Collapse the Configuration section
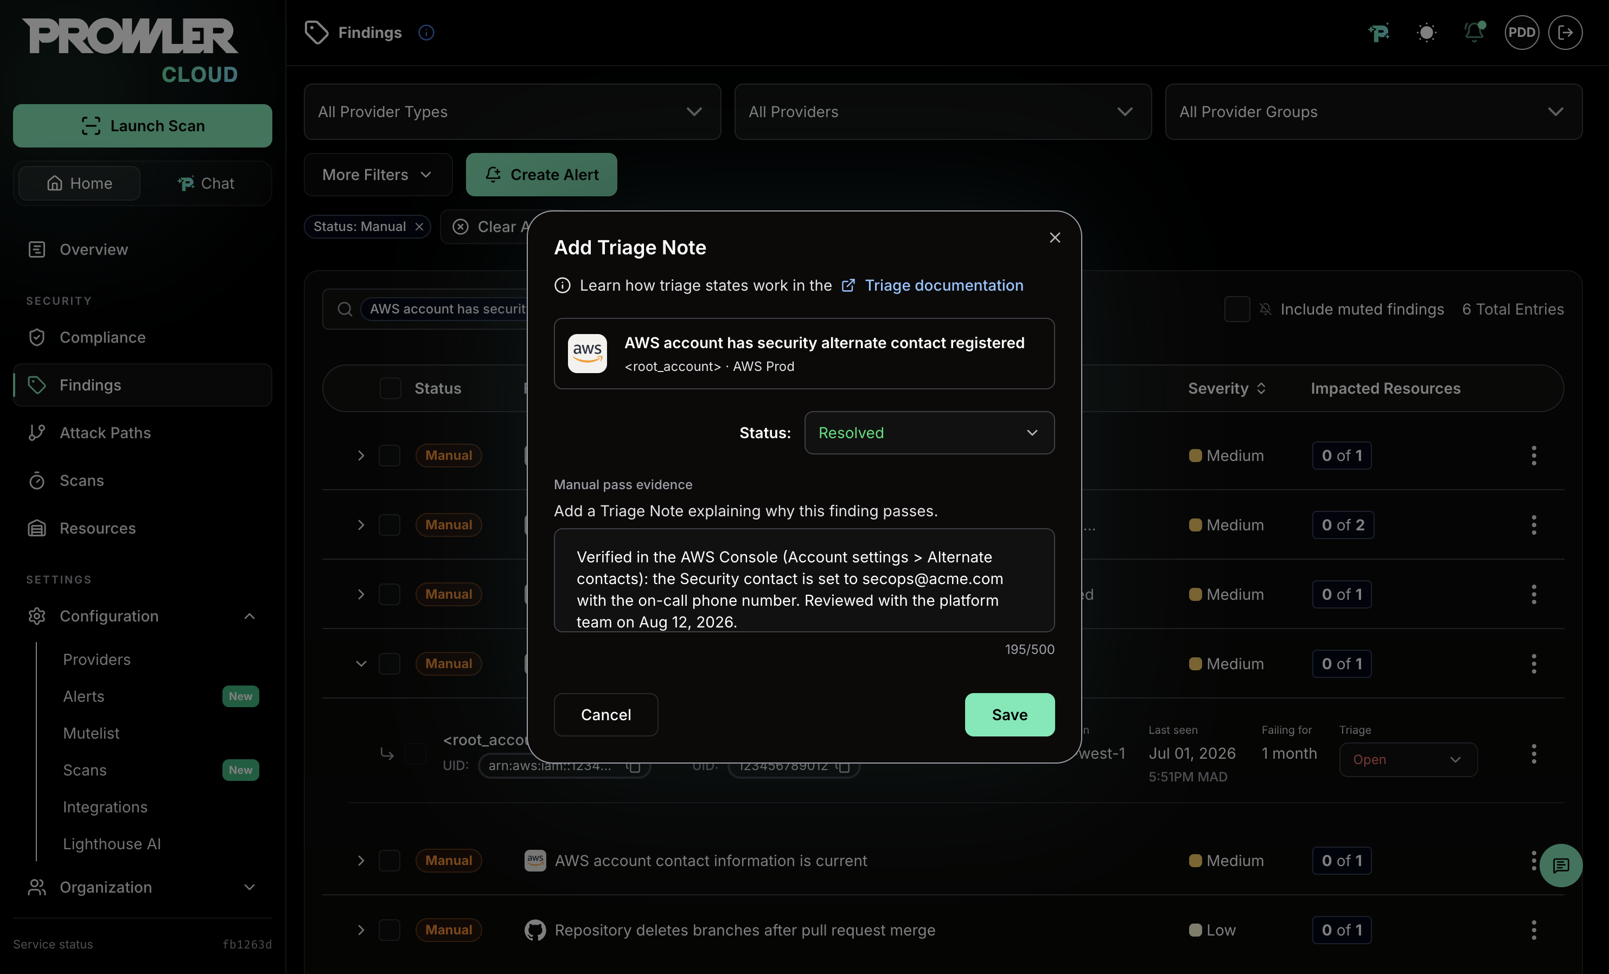Viewport: 1609px width, 974px height. tap(142, 616)
